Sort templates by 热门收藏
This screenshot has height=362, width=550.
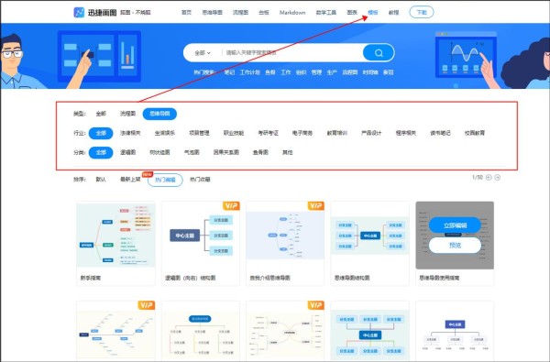(x=200, y=180)
